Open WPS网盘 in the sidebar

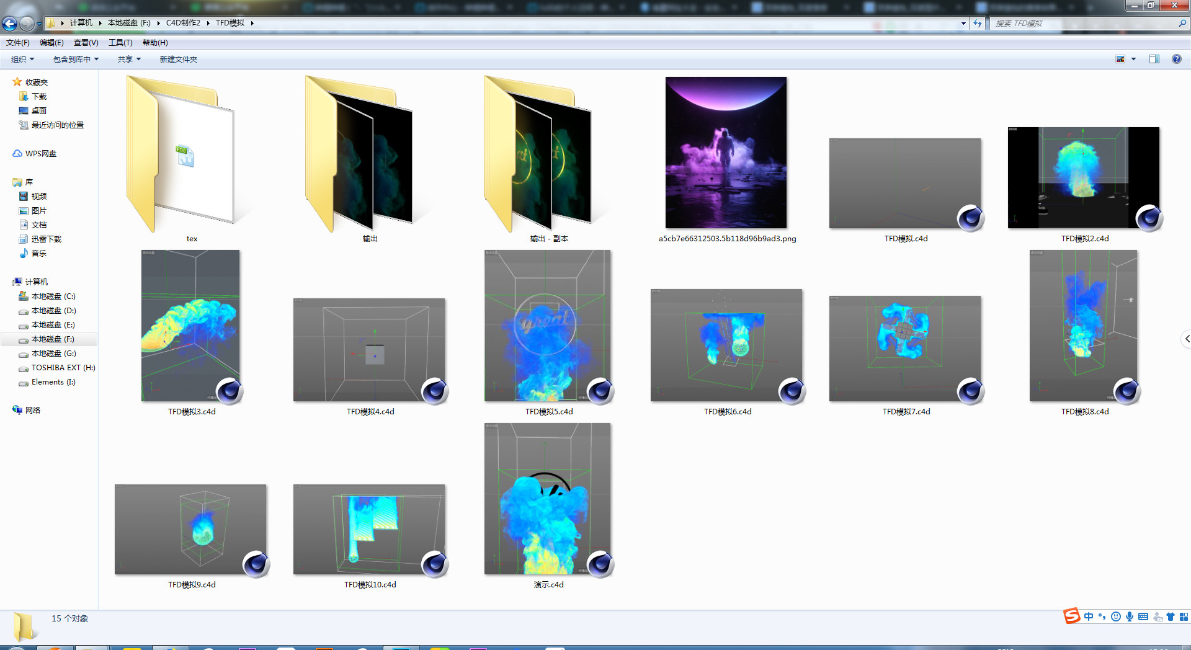click(41, 153)
